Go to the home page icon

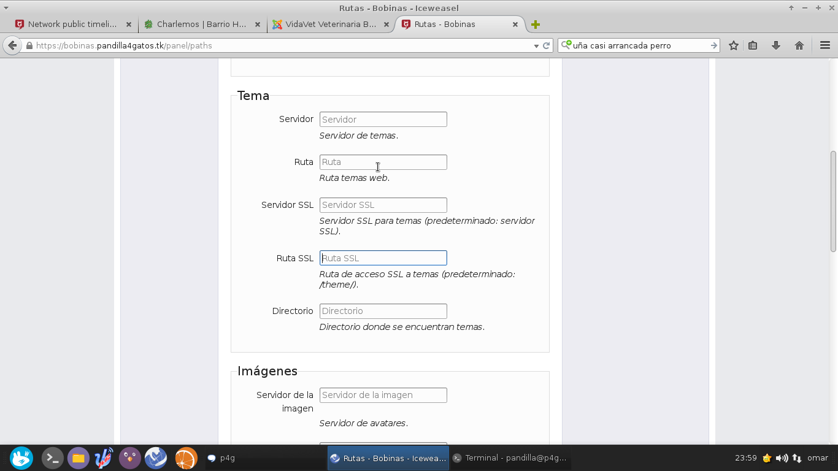pos(799,45)
